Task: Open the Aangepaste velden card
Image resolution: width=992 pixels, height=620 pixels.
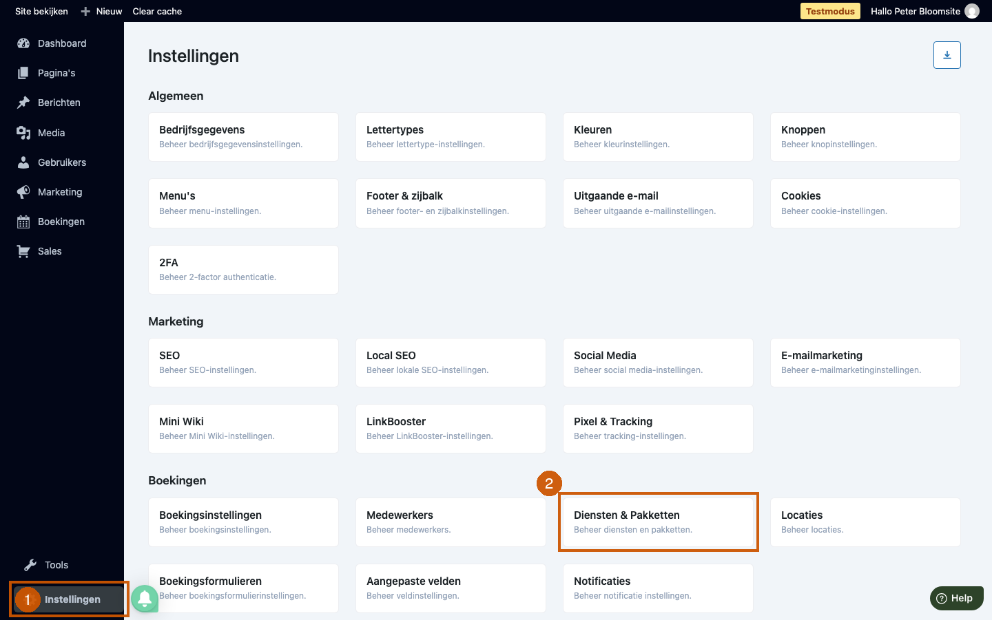Action: coord(451,588)
